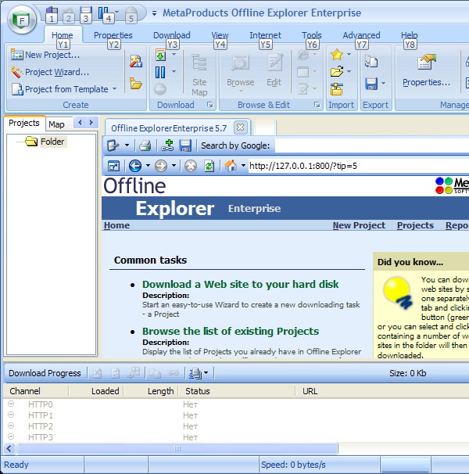Image resolution: width=469 pixels, height=474 pixels.
Task: Expand the start download dropdown arrow
Action: pos(174,55)
